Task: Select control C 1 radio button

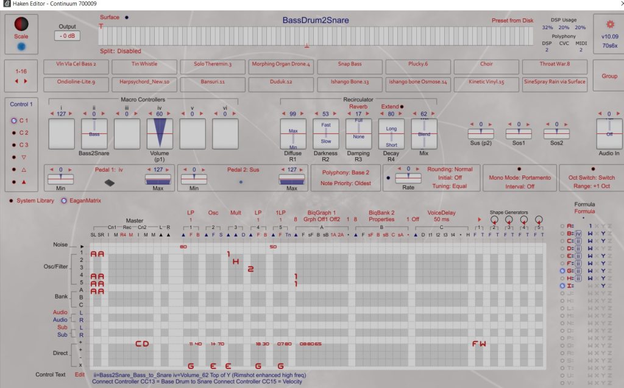Action: tap(14, 121)
